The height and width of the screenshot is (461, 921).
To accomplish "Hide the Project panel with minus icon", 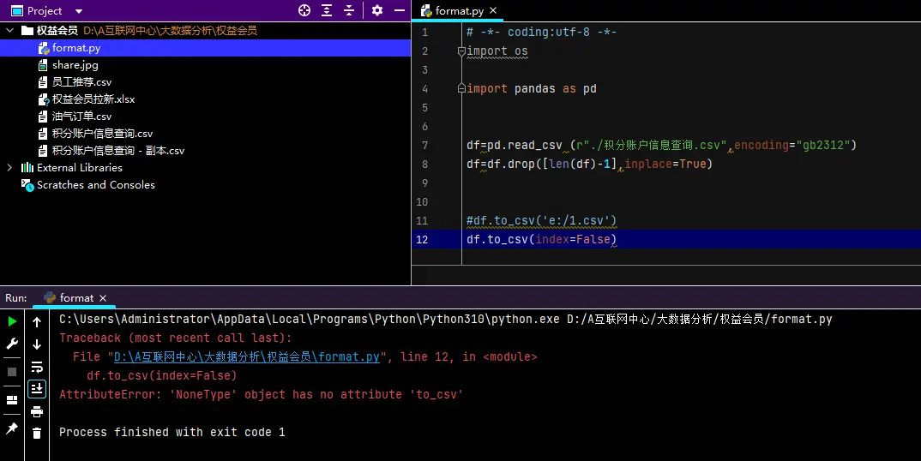I will (x=400, y=10).
